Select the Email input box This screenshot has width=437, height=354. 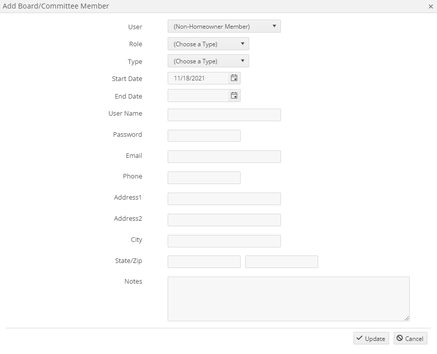(x=224, y=157)
